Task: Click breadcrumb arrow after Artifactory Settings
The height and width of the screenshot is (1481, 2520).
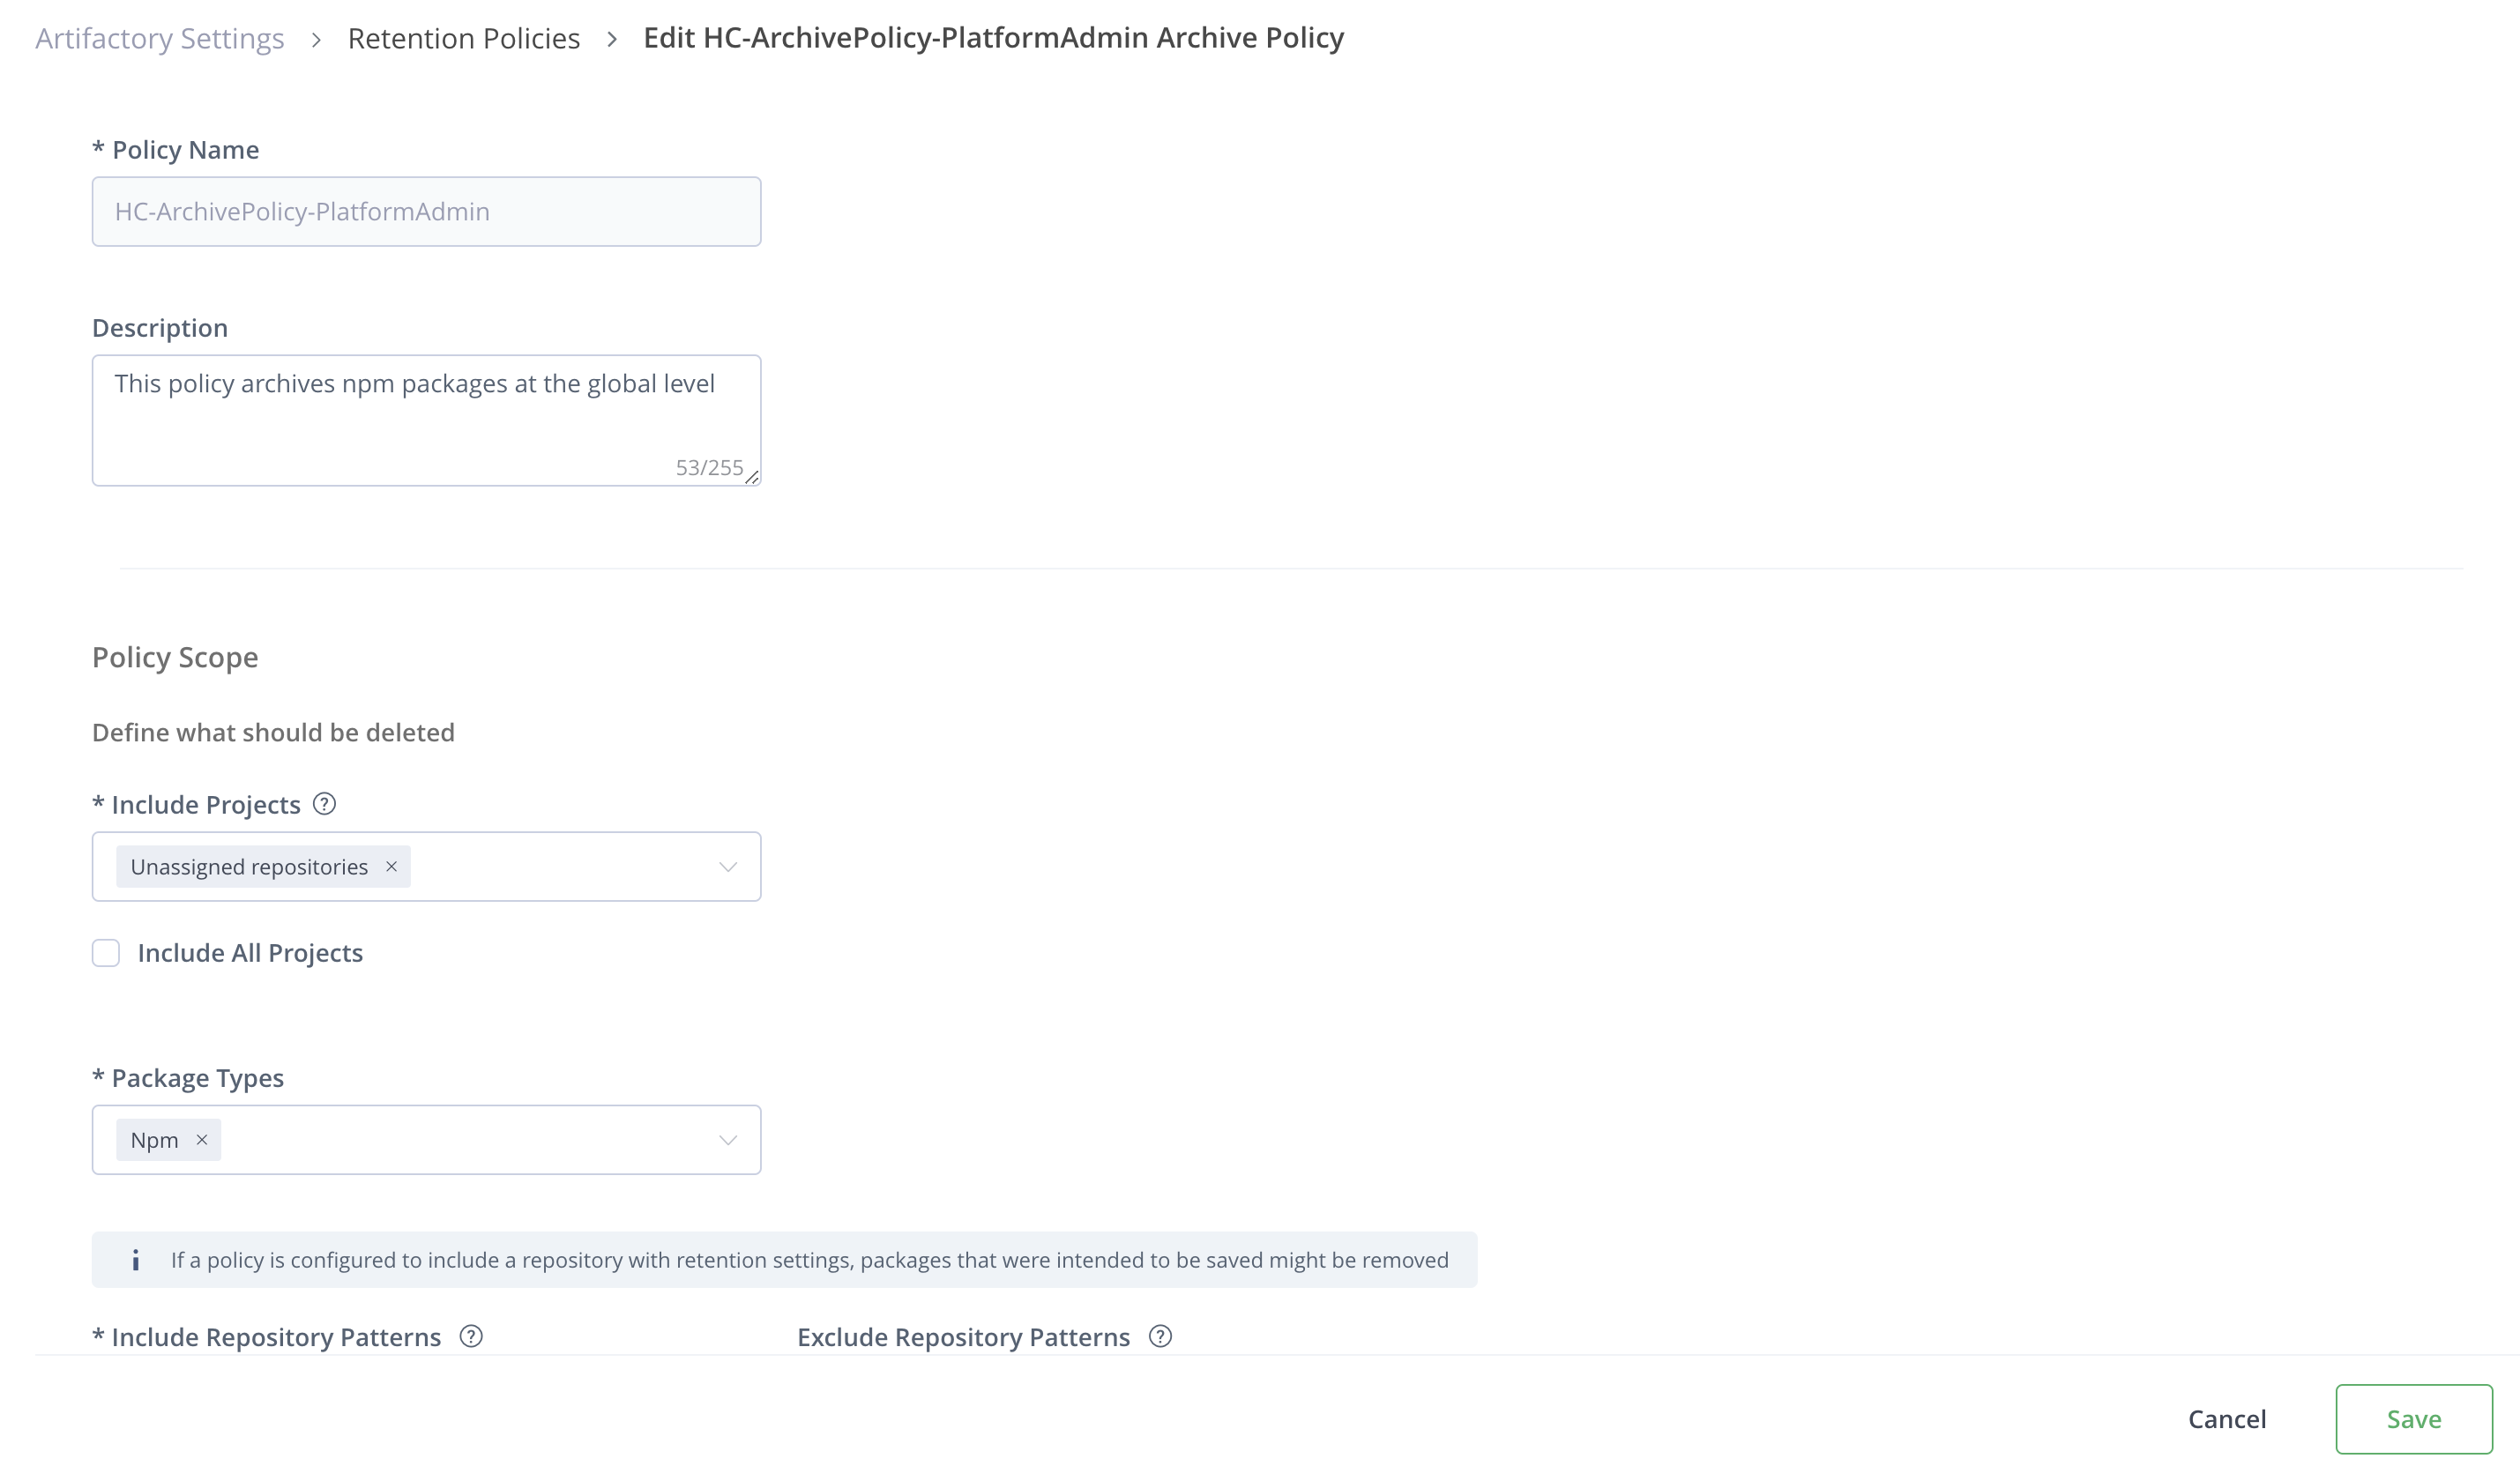Action: [x=316, y=39]
